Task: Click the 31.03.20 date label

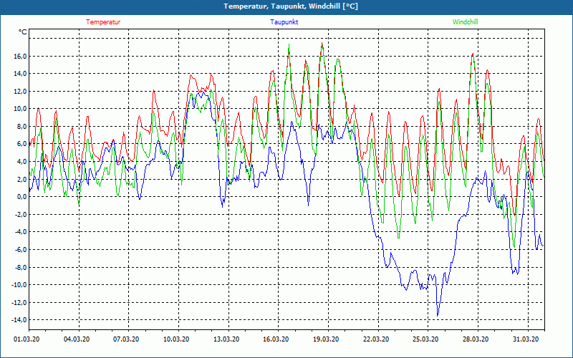Action: pos(525,339)
